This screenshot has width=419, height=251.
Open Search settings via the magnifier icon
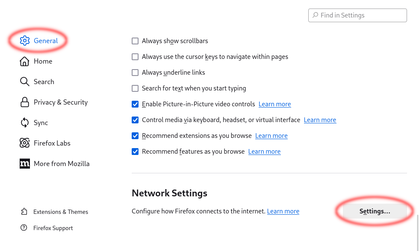click(24, 82)
